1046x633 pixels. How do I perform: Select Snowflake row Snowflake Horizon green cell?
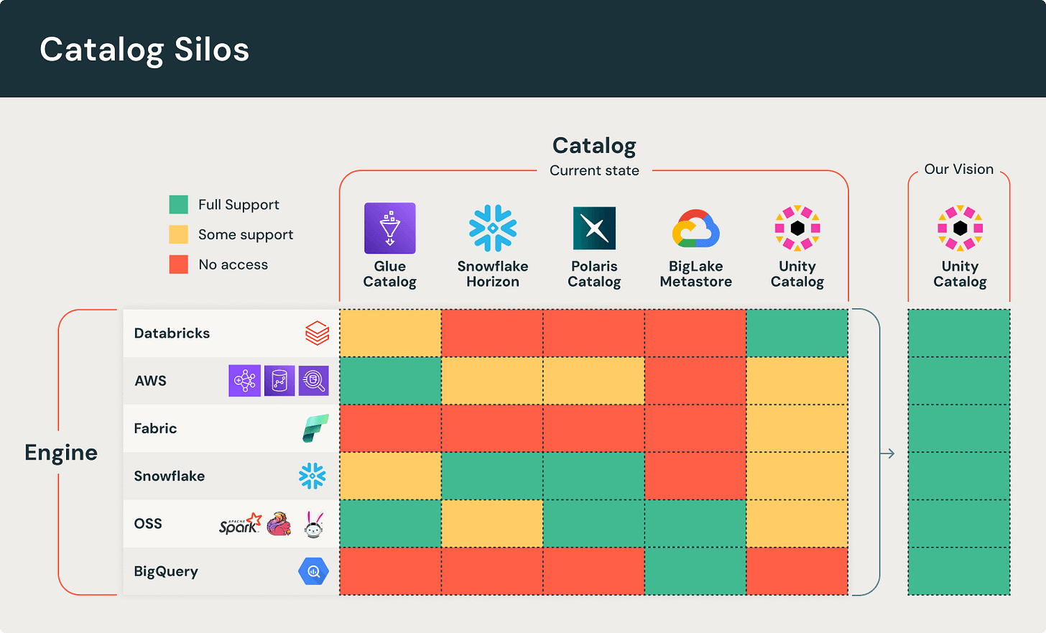point(492,476)
